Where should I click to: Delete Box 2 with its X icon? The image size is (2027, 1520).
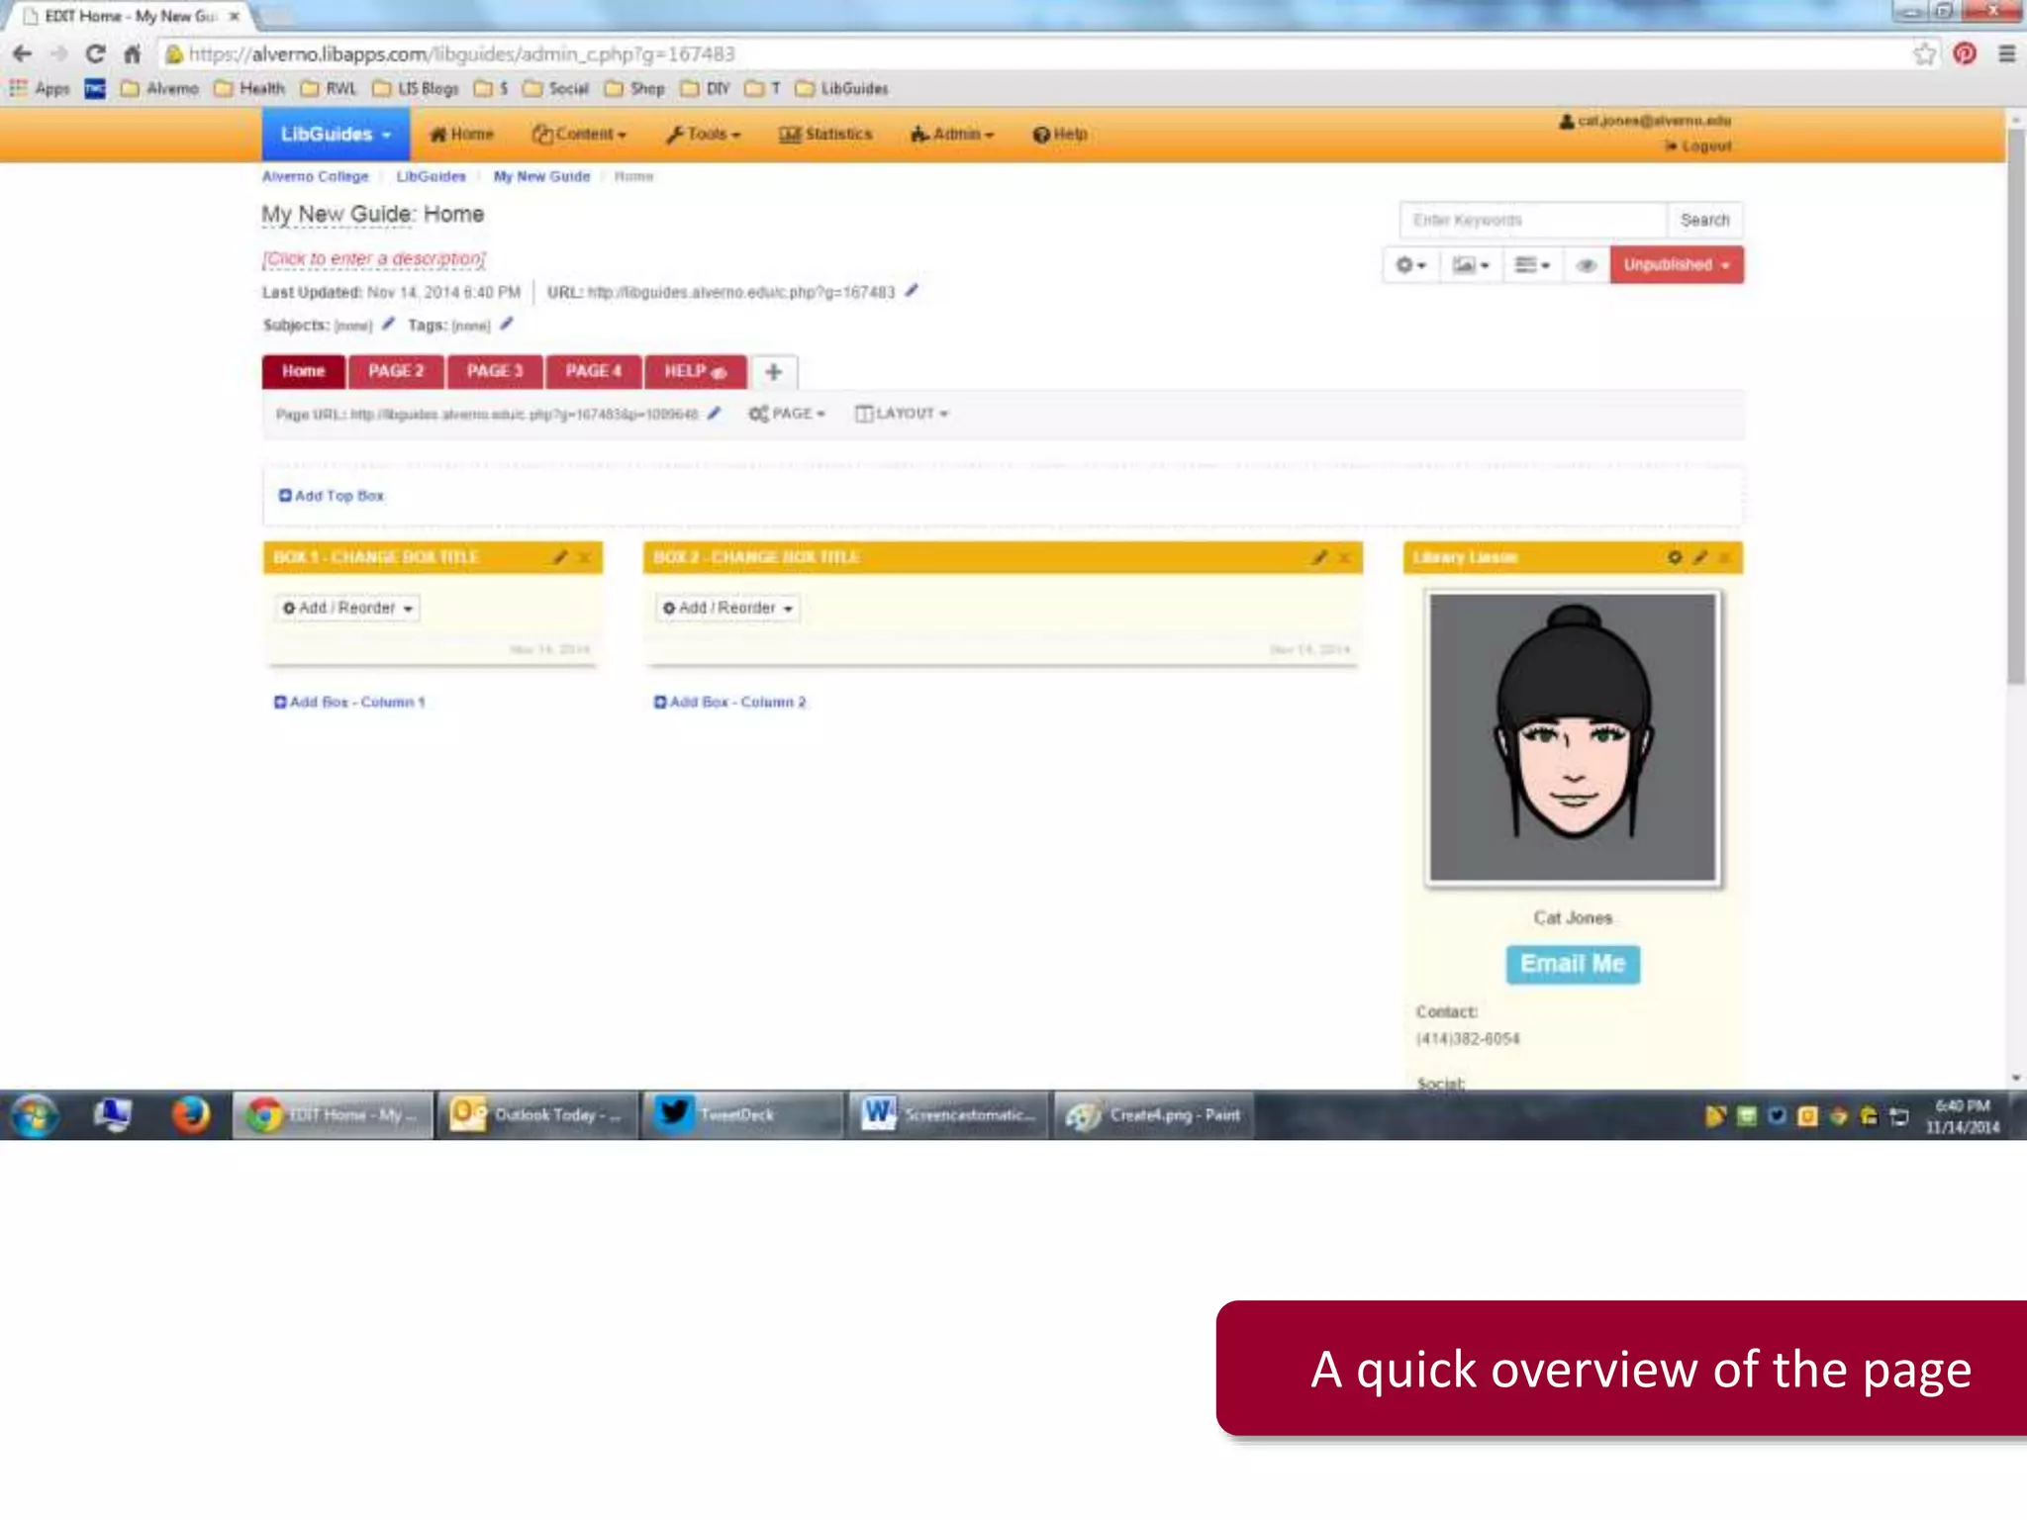1344,557
